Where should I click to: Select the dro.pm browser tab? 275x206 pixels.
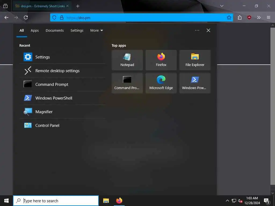pyautogui.click(x=42, y=6)
